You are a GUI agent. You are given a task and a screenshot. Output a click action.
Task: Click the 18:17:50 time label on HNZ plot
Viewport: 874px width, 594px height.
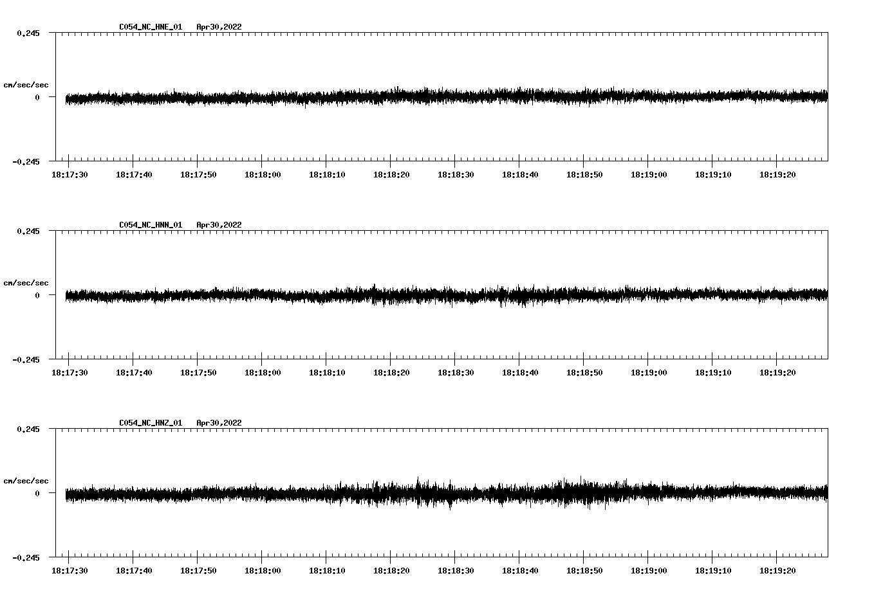[x=198, y=570]
